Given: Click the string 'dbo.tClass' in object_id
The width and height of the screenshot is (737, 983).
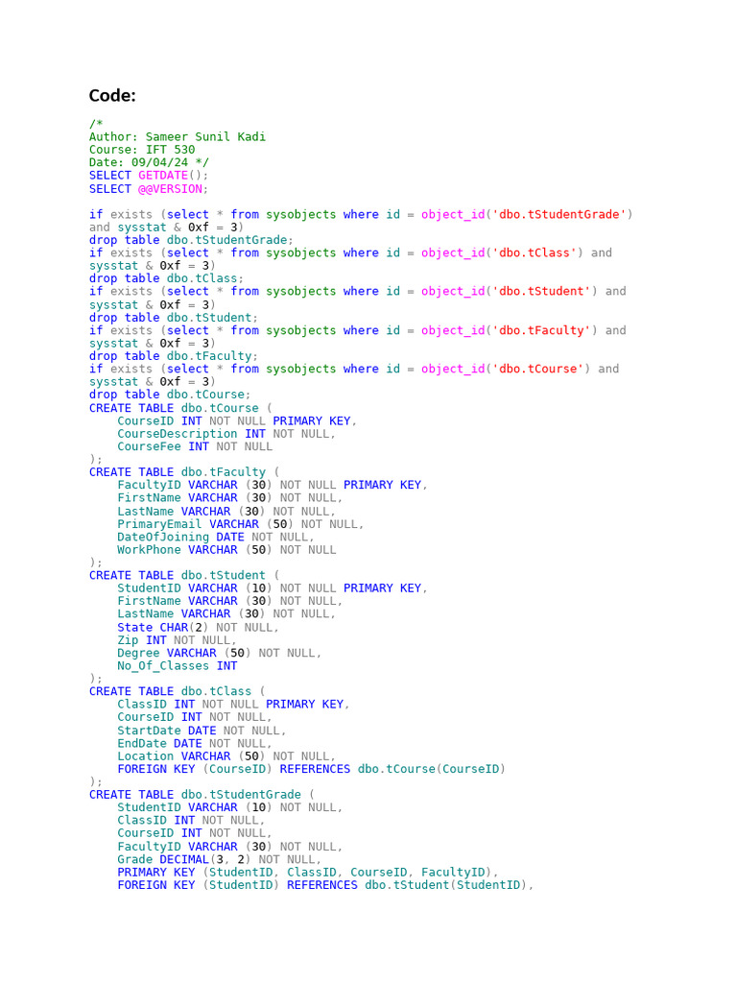Looking at the screenshot, I should [535, 252].
